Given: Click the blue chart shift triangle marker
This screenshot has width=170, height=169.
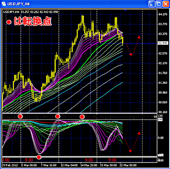Looking at the screenshot, I should tap(126, 10).
